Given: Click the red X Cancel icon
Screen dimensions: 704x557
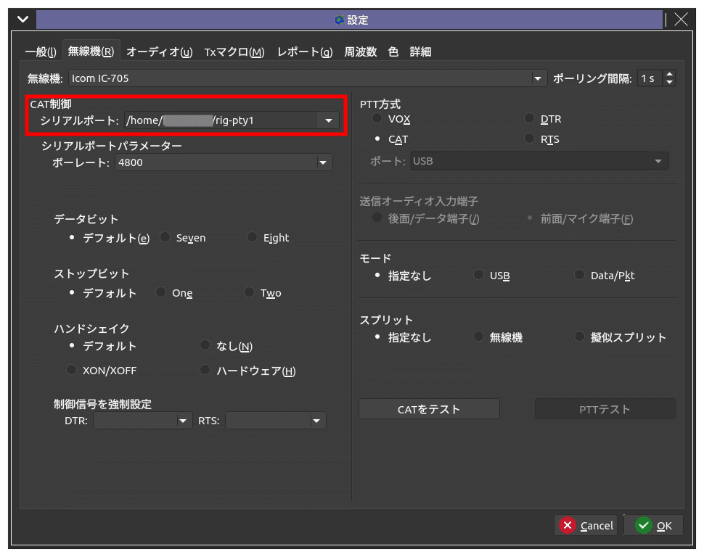Looking at the screenshot, I should (x=568, y=525).
